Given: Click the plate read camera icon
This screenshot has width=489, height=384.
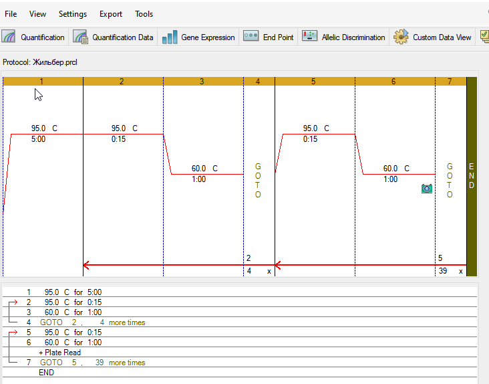Looking at the screenshot, I should click(427, 189).
